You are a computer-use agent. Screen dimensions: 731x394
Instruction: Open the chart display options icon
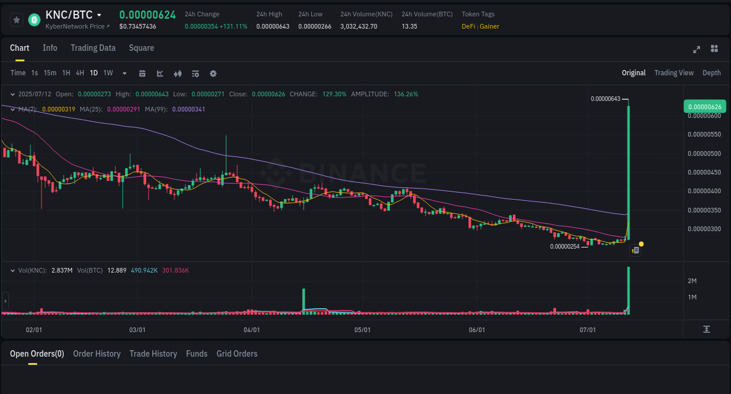tap(195, 74)
